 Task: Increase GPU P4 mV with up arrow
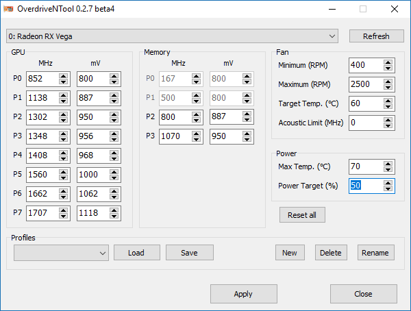(114, 153)
